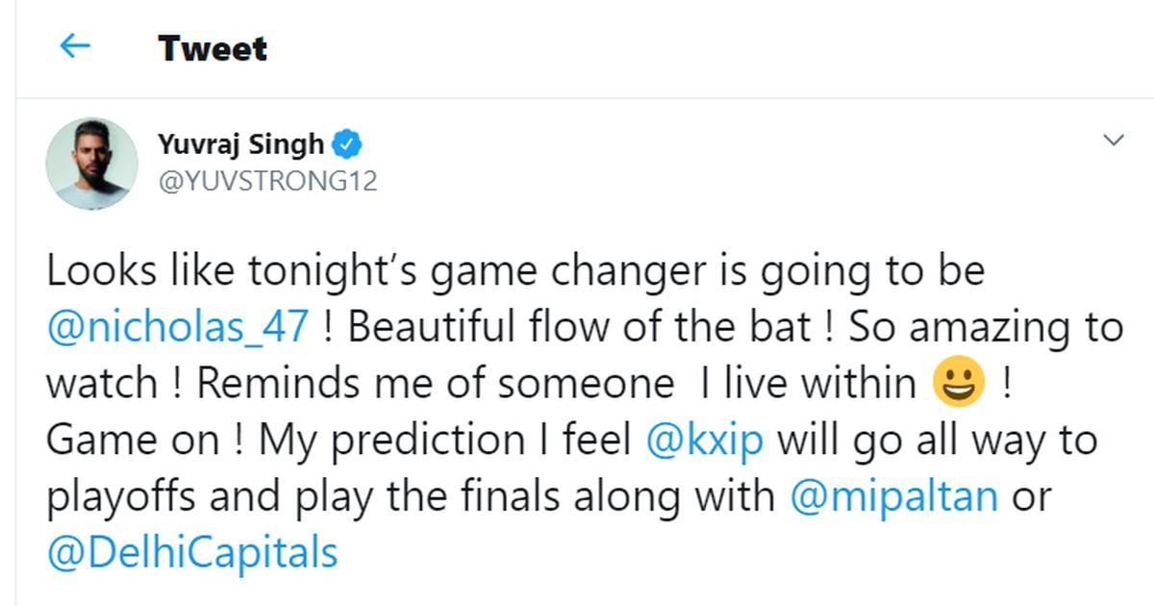Click the blue verified badge
The height and width of the screenshot is (606, 1154).
347,145
